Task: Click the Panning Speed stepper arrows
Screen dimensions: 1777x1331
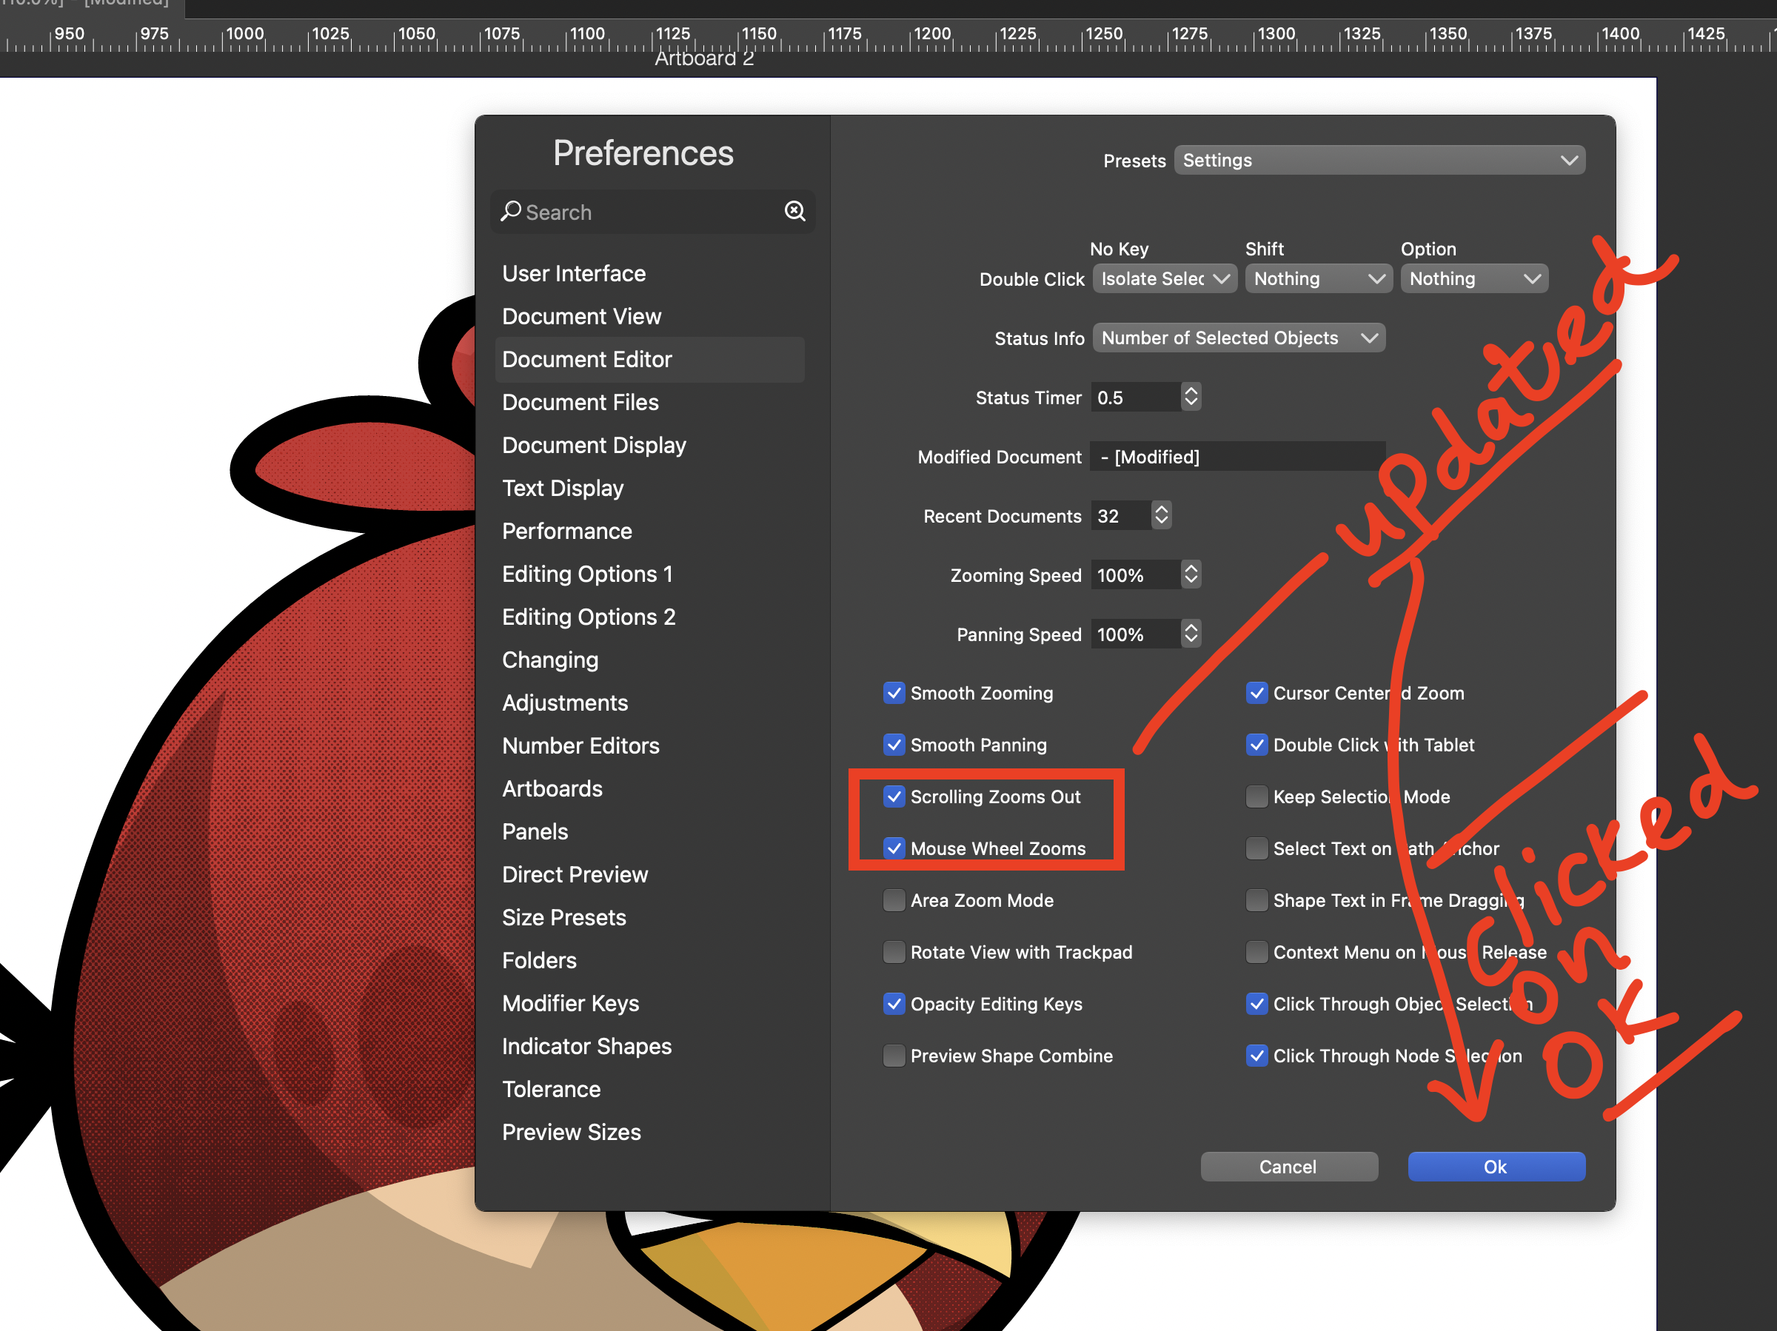Action: click(1191, 634)
